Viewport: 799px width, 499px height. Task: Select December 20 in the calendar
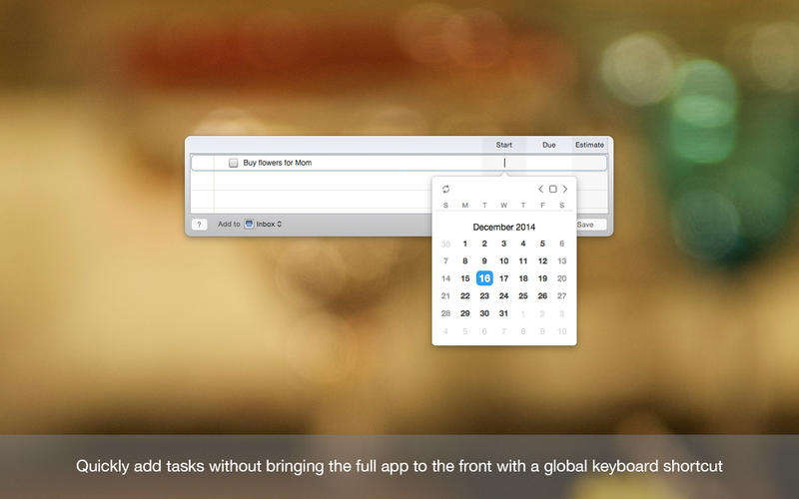562,278
